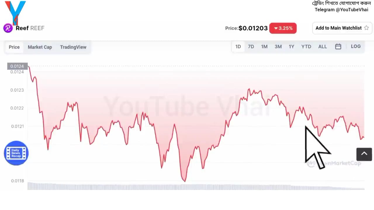Toggle LOG scale on the chart
374x210 pixels.
(356, 46)
